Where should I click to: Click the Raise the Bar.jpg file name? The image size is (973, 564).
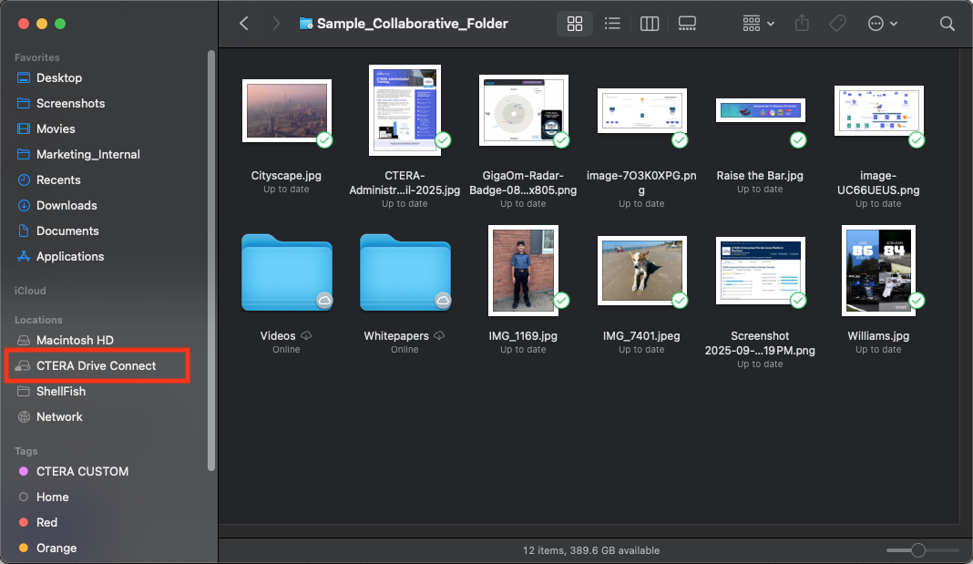pyautogui.click(x=760, y=176)
